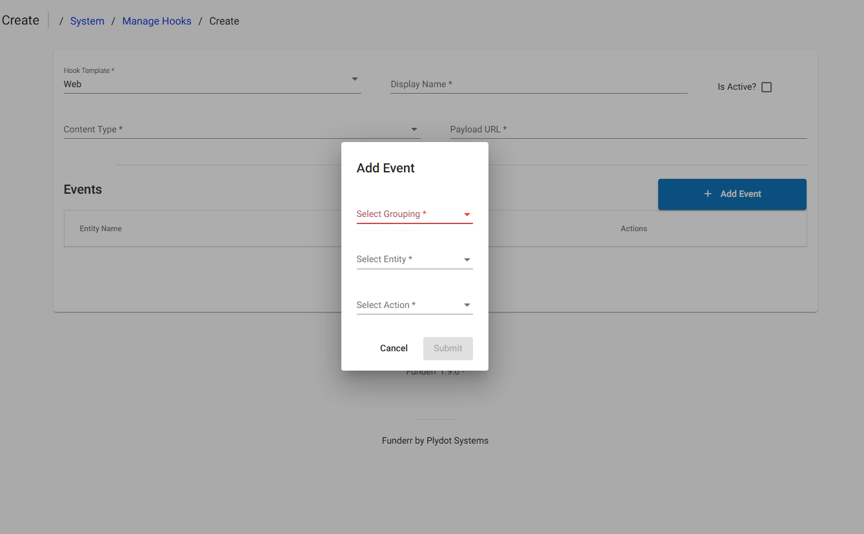Click the plus icon on Add Event

tap(708, 194)
